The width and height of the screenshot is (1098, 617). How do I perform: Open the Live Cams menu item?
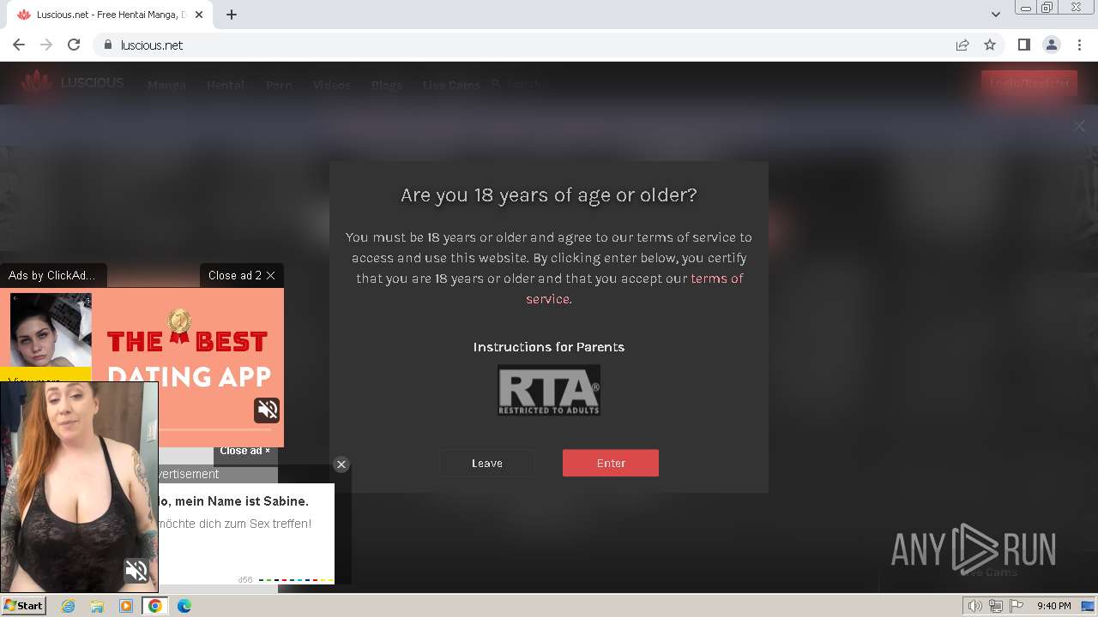click(451, 85)
